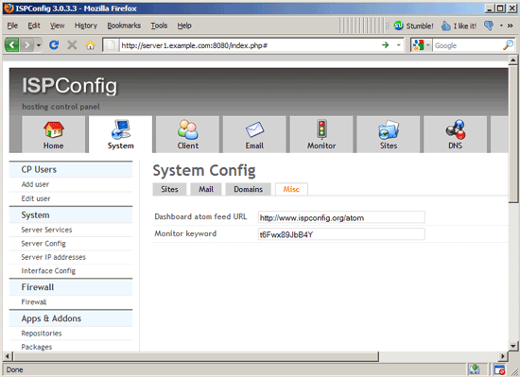
Task: Open Server Config in sidebar
Action: pyautogui.click(x=43, y=244)
